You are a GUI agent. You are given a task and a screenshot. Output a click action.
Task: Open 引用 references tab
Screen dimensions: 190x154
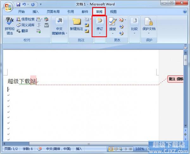pyautogui.click(x=71, y=12)
